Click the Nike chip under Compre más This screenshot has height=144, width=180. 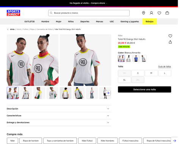[x=13, y=141]
